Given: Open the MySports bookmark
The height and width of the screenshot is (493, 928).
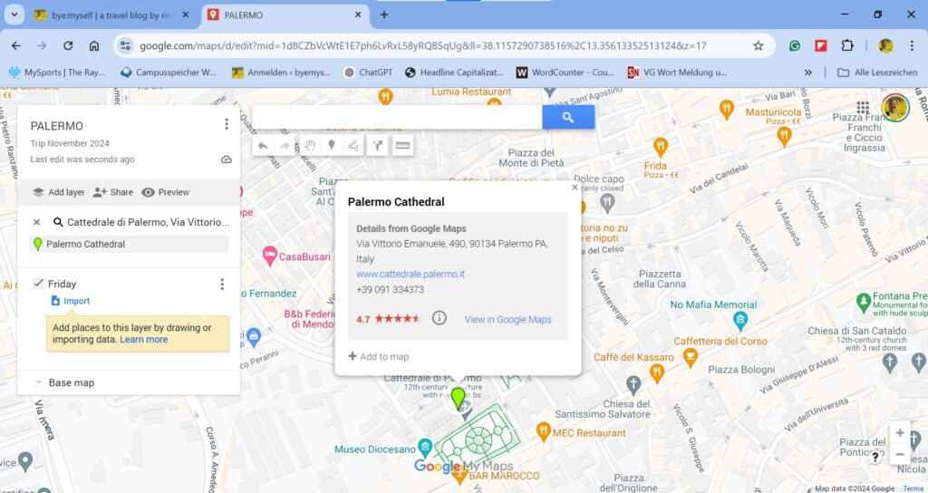Looking at the screenshot, I should tap(57, 72).
